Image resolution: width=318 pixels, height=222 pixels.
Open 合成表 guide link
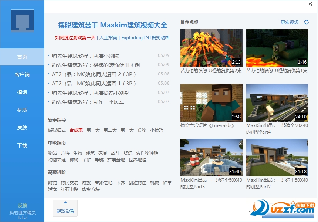76,130
